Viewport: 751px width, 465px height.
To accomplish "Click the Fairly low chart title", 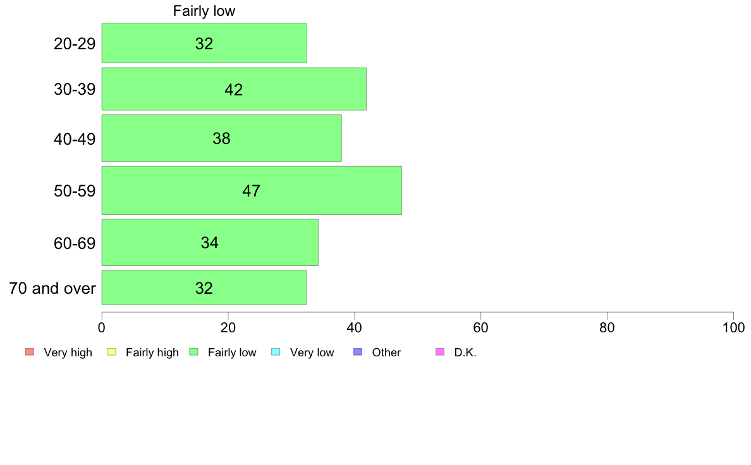I will tap(204, 11).
